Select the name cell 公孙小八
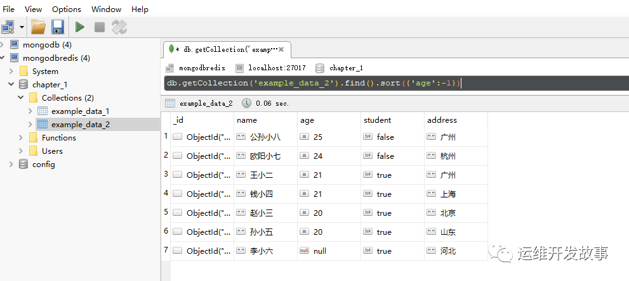This screenshot has height=281, width=629. point(265,137)
